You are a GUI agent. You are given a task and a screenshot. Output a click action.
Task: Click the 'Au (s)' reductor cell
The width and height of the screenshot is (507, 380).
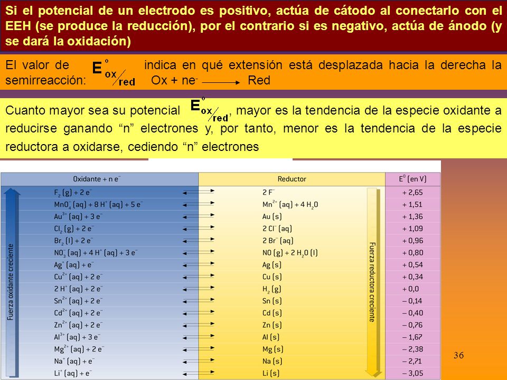click(x=272, y=216)
